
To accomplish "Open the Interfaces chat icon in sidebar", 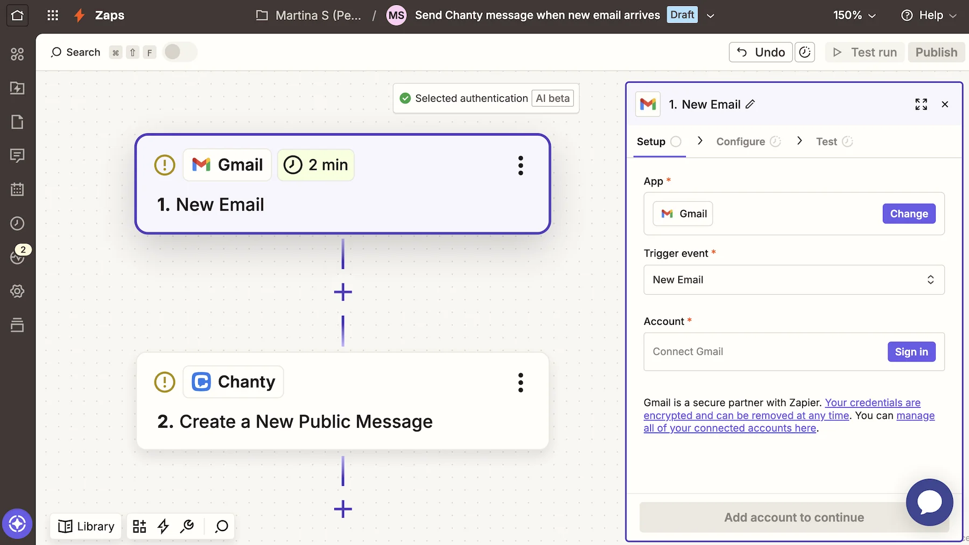I will [18, 155].
